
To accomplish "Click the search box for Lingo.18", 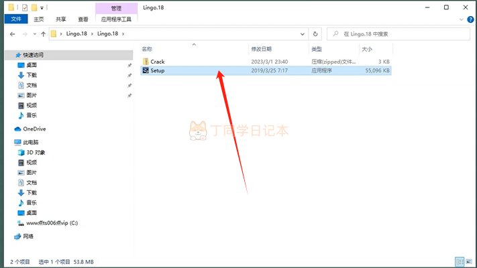I will coord(399,34).
